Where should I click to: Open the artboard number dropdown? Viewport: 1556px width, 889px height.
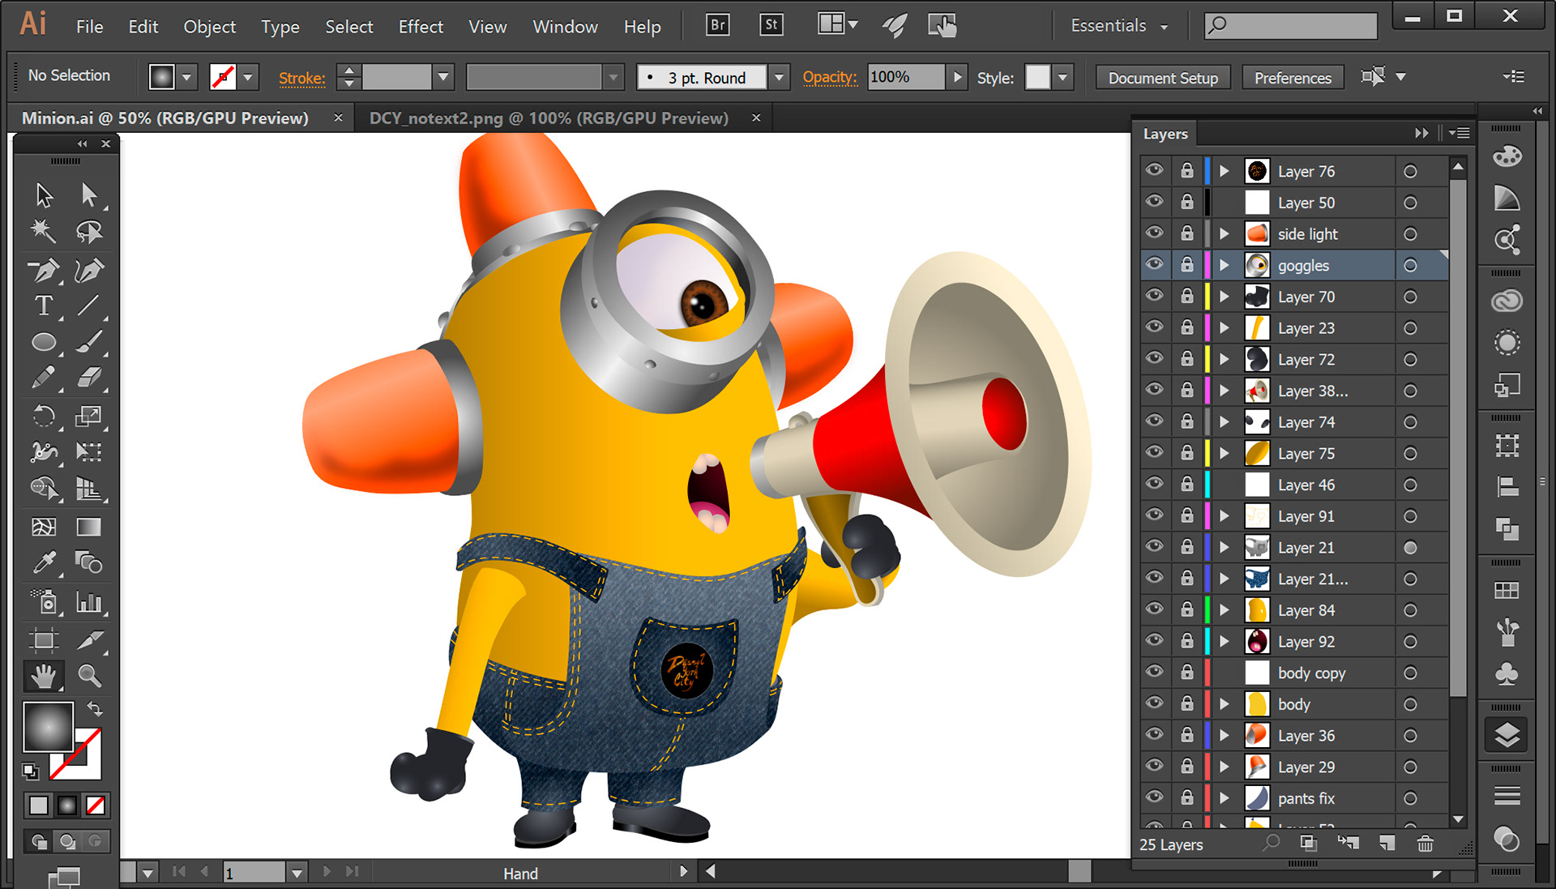pyautogui.click(x=297, y=873)
